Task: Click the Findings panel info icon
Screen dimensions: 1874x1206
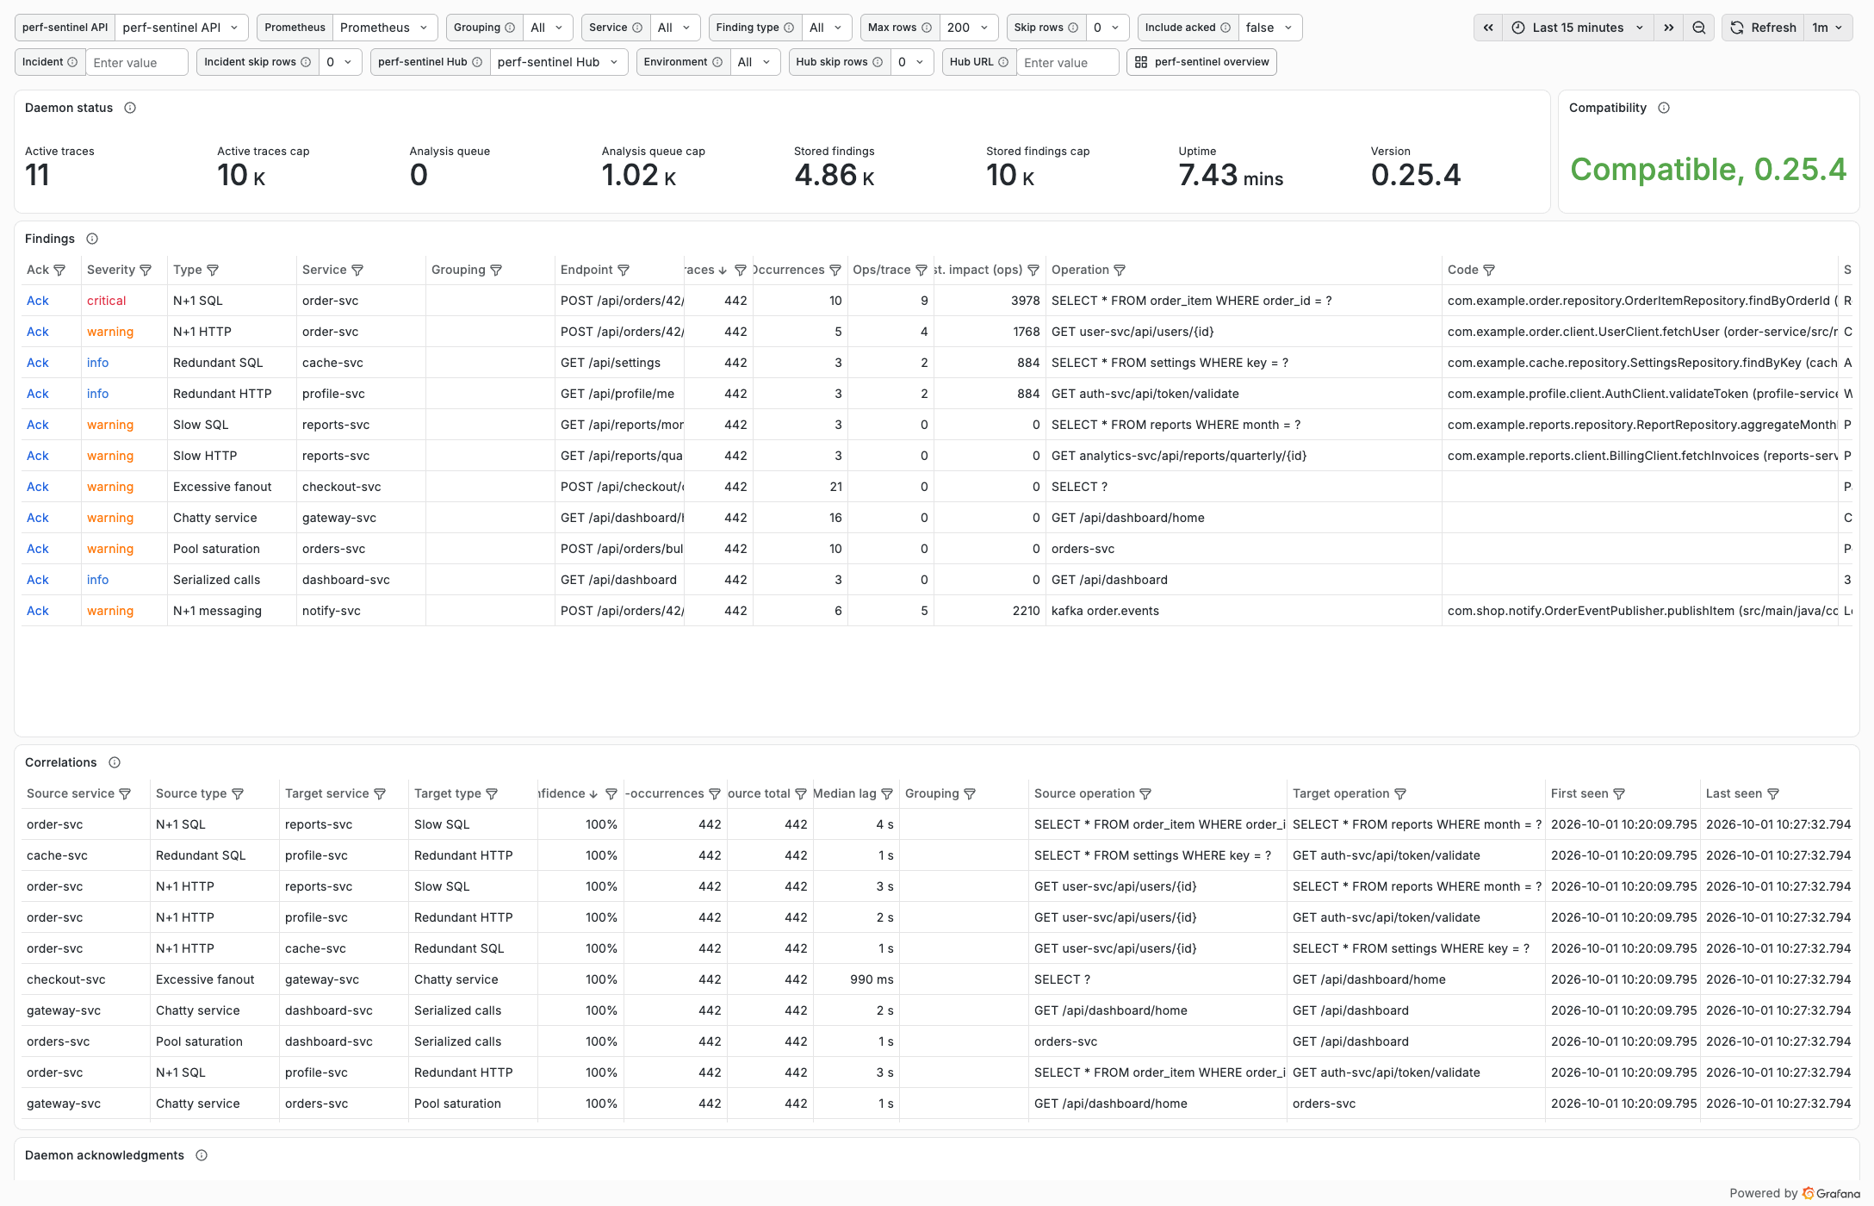Action: pyautogui.click(x=92, y=239)
